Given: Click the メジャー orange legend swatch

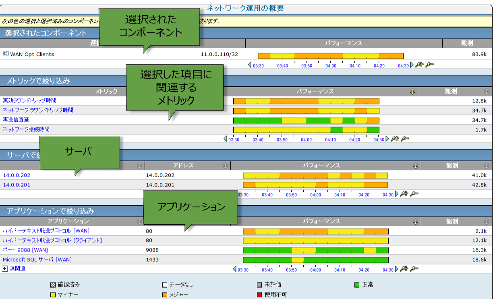Looking at the screenshot, I should [x=164, y=295].
